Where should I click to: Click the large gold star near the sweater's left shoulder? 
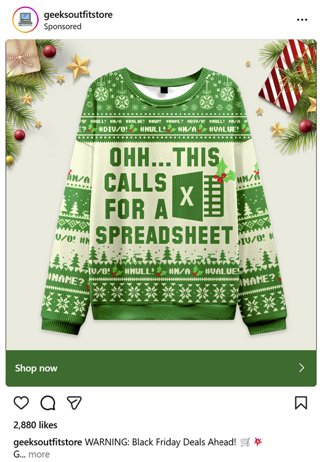tap(78, 66)
